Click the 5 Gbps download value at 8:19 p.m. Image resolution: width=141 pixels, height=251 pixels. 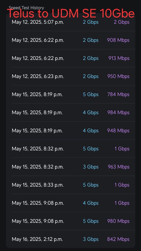tap(91, 94)
